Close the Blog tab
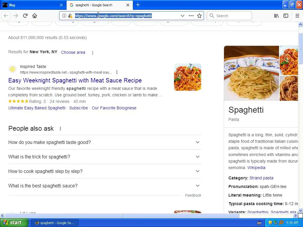Viewport: 303px width, 227px height. point(61,5)
